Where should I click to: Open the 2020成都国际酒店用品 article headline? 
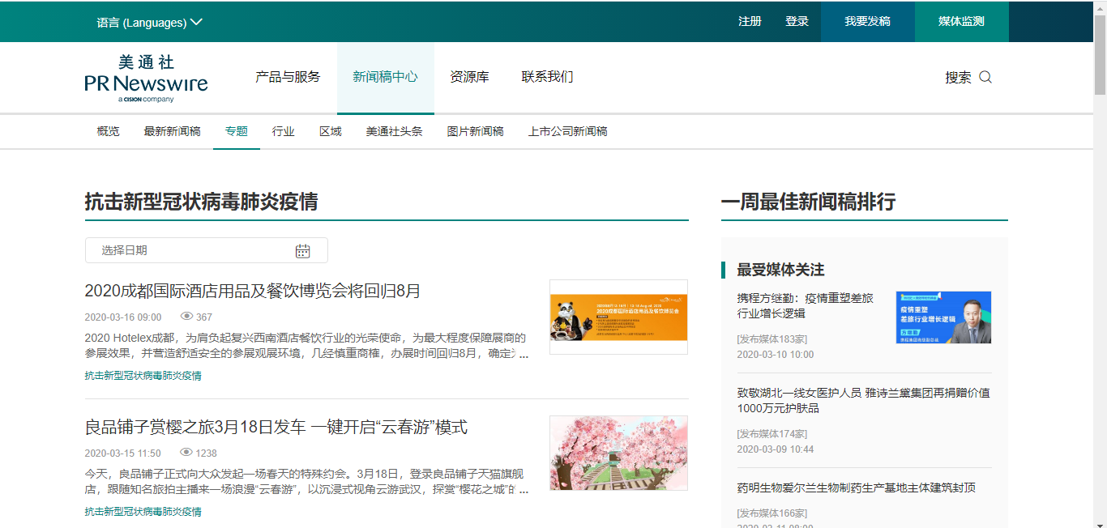[253, 291]
